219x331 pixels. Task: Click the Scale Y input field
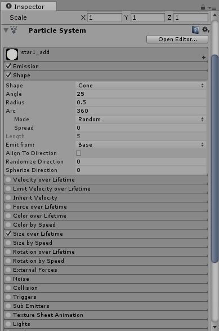click(148, 17)
